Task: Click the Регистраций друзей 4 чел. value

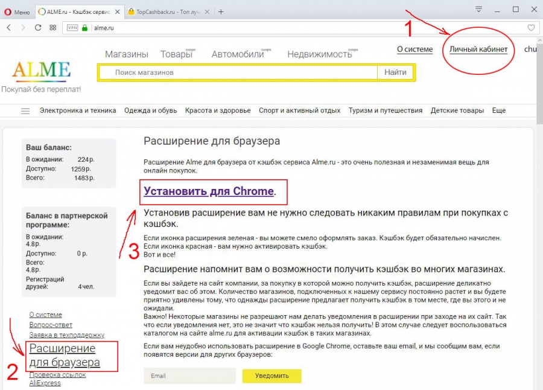Action: (x=86, y=287)
